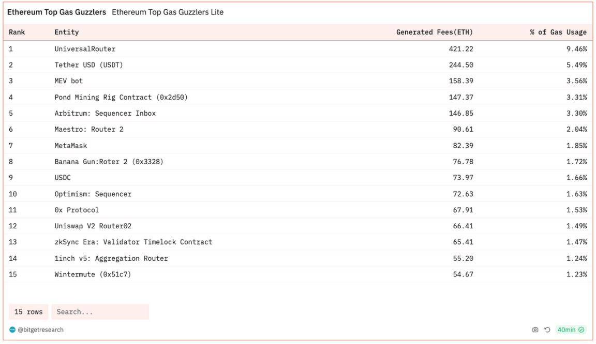Image resolution: width=596 pixels, height=344 pixels.
Task: Open the @bitgetresearch profile link
Action: [x=40, y=330]
